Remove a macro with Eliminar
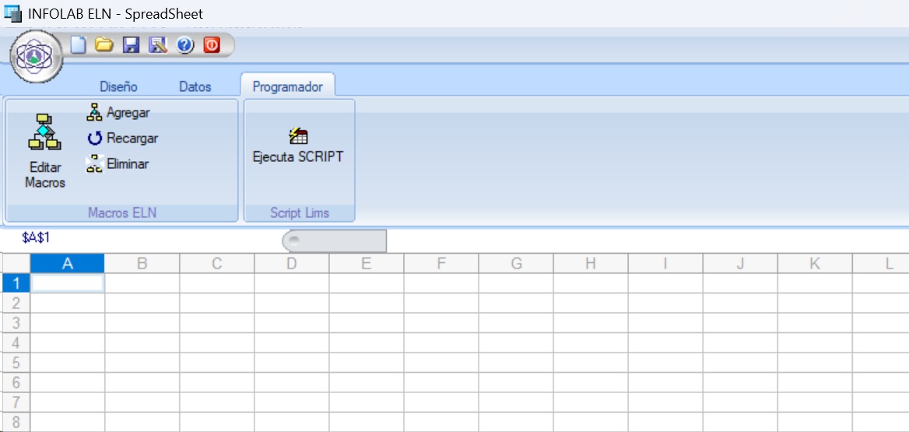The width and height of the screenshot is (909, 432). (x=118, y=164)
